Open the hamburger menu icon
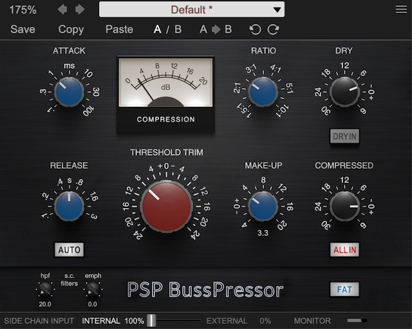 401,10
